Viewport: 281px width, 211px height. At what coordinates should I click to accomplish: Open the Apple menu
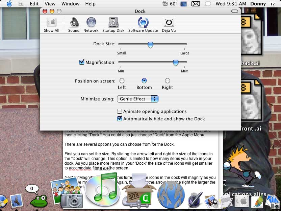tap(9, 4)
